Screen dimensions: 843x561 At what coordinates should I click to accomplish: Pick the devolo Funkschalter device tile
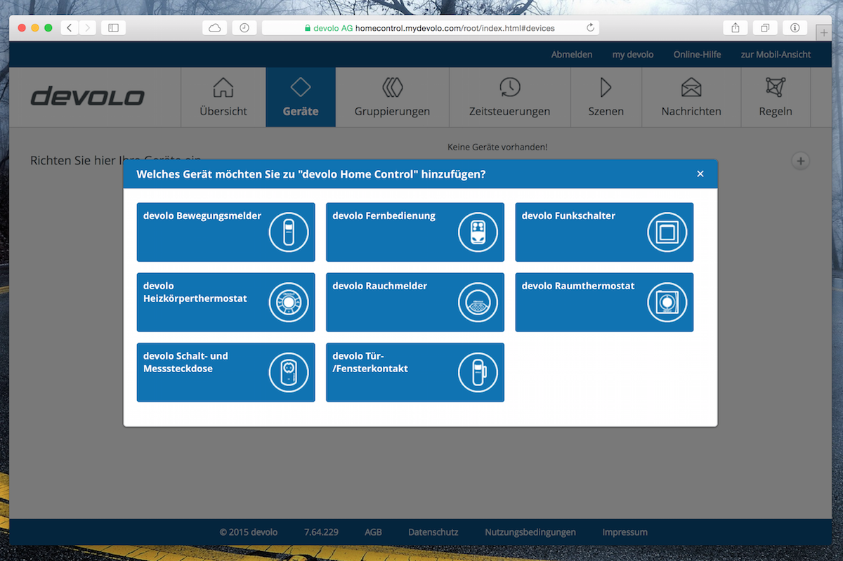pyautogui.click(x=604, y=232)
